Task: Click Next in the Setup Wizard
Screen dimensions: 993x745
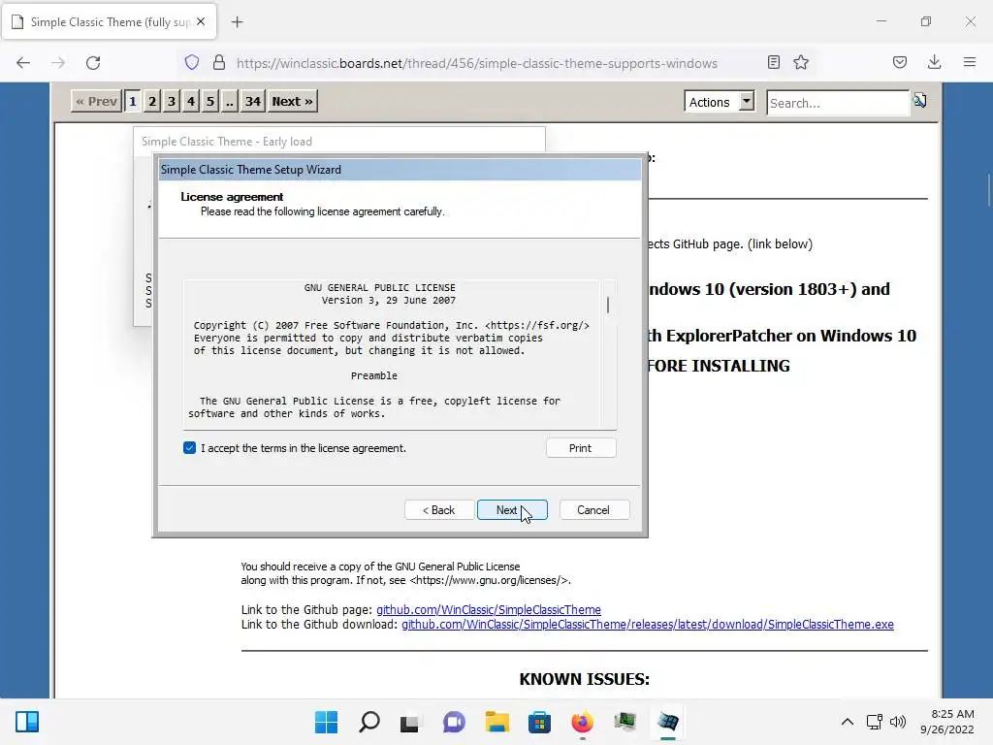Action: tap(512, 510)
